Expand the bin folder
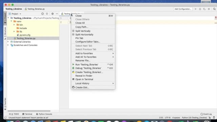 click(x=14, y=25)
